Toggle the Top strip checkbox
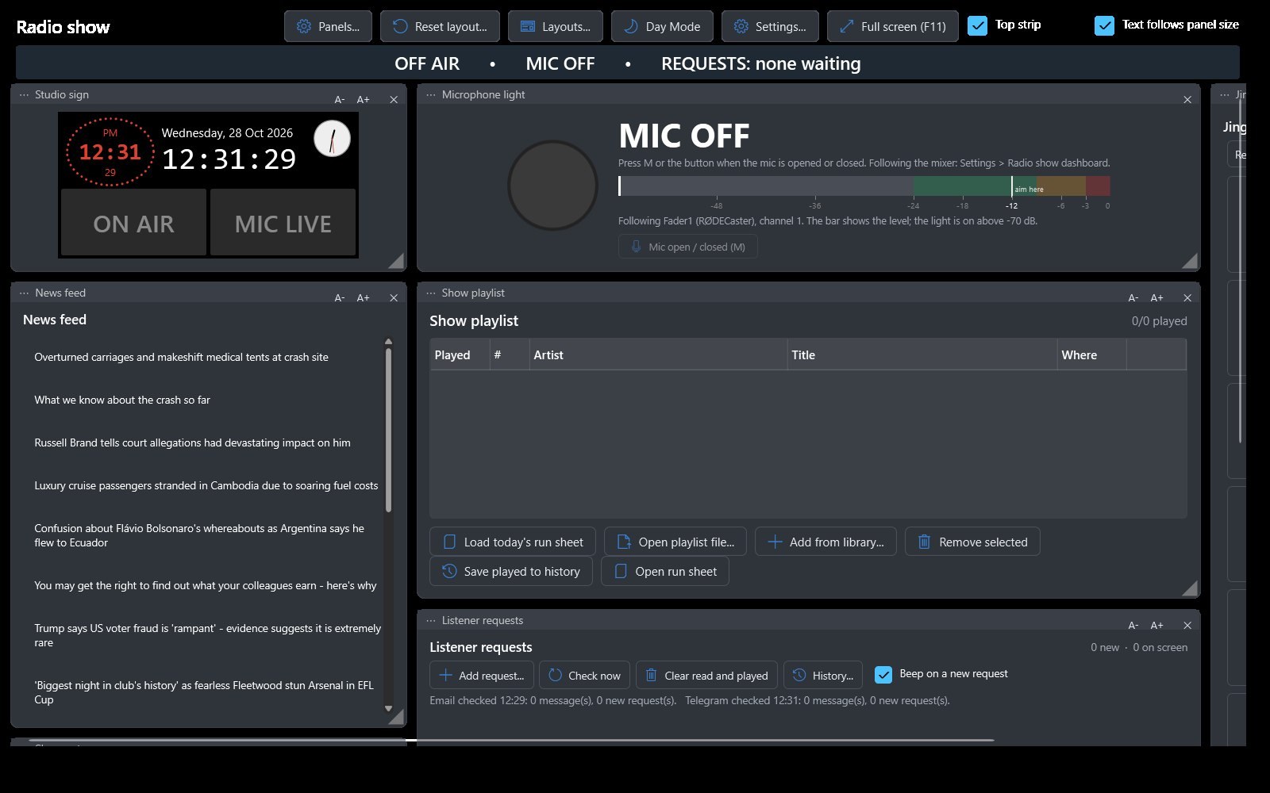The image size is (1270, 793). (978, 25)
